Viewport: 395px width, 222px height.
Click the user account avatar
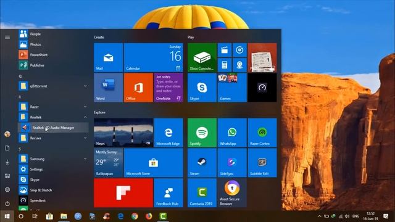[x=7, y=134]
